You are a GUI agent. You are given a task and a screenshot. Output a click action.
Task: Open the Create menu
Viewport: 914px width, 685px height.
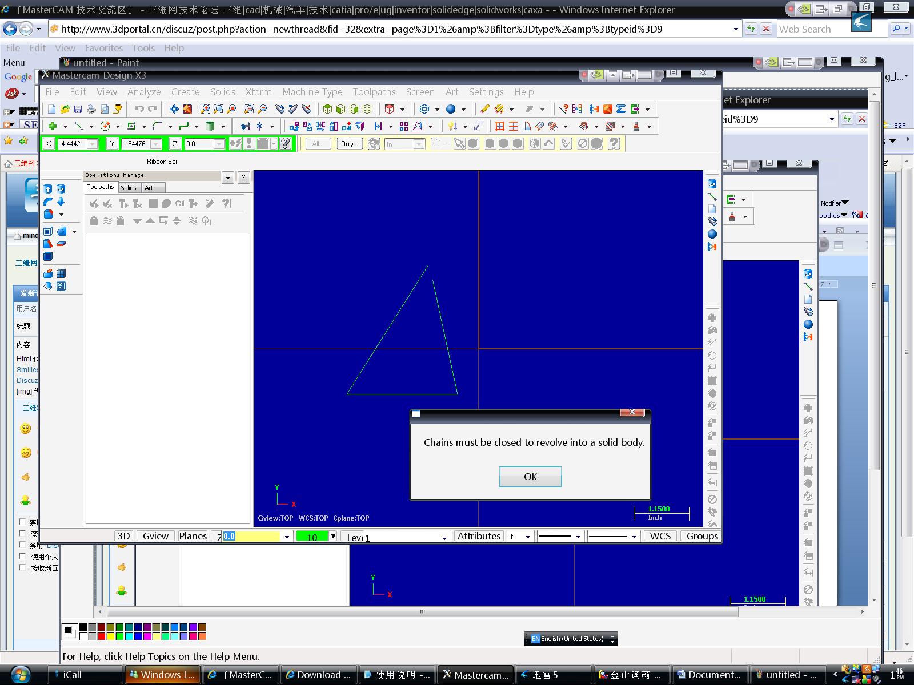click(x=186, y=92)
